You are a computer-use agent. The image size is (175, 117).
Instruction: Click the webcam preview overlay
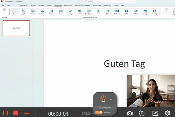click(151, 91)
